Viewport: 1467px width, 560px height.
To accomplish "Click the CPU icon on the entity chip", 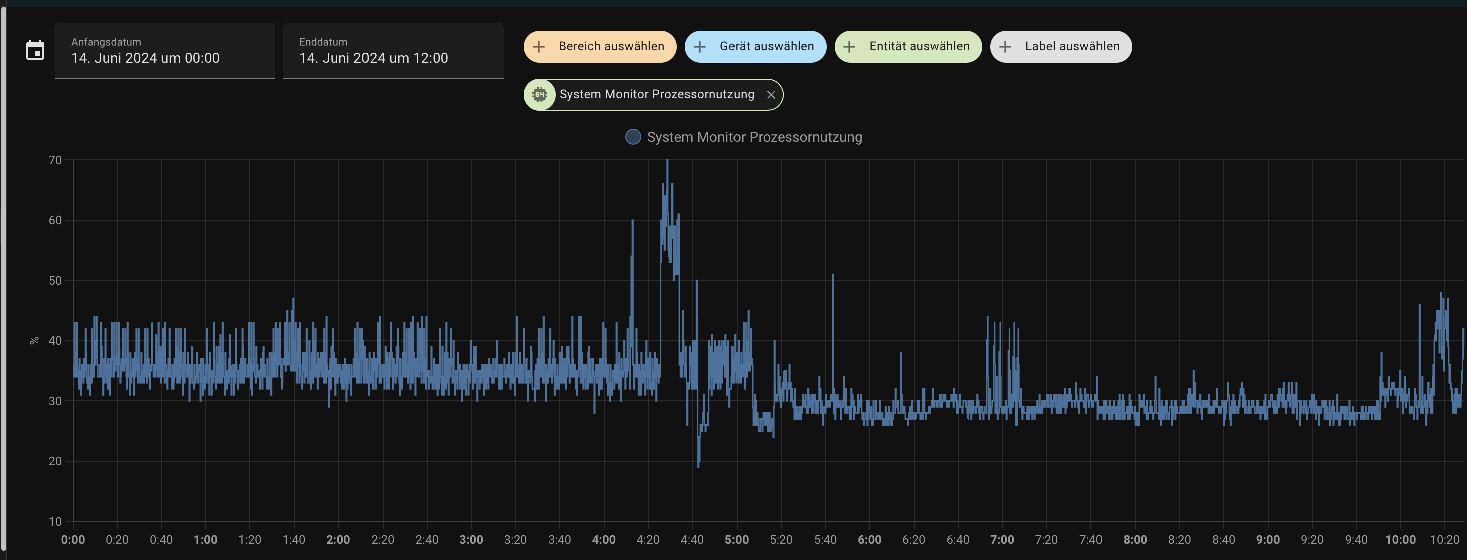I will (540, 94).
